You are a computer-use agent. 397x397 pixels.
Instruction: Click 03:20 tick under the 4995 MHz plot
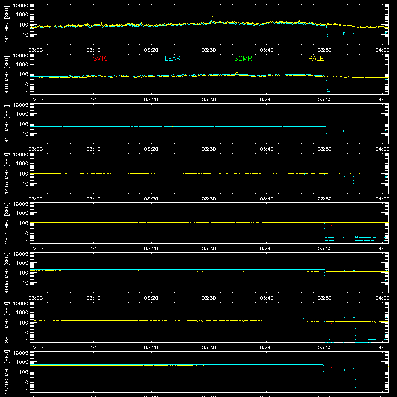151,298
